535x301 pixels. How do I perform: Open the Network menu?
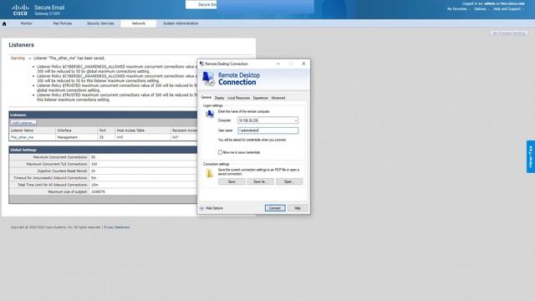click(x=139, y=23)
